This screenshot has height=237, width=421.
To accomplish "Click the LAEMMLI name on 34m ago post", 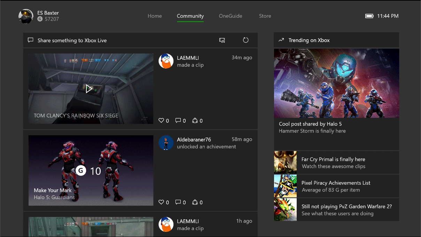I will pyautogui.click(x=188, y=58).
